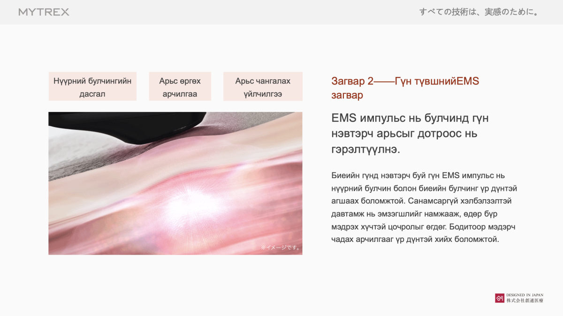Select the Нүүрний булчингийн дасгал tag
This screenshot has height=316, width=563.
92,87
